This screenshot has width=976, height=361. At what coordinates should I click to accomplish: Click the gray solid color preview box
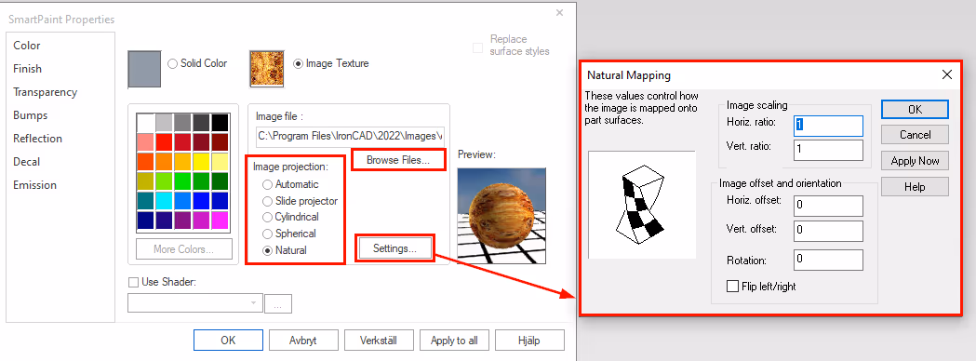[x=145, y=69]
